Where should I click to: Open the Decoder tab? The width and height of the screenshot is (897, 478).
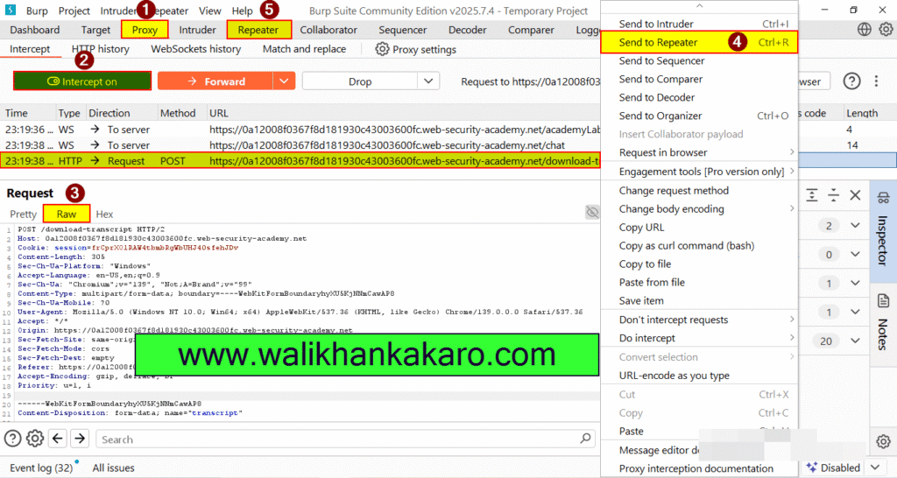[468, 30]
